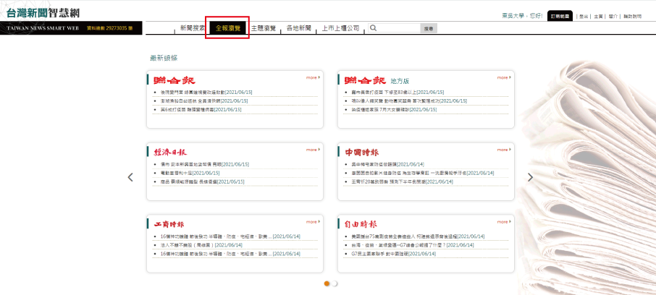Go to the 上市上櫃公司 tab

[340, 28]
